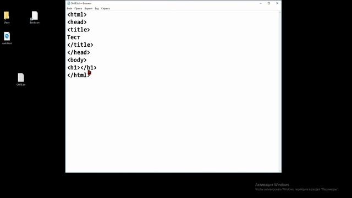Click the </head> closing tag line
352x198 pixels.
pyautogui.click(x=79, y=53)
